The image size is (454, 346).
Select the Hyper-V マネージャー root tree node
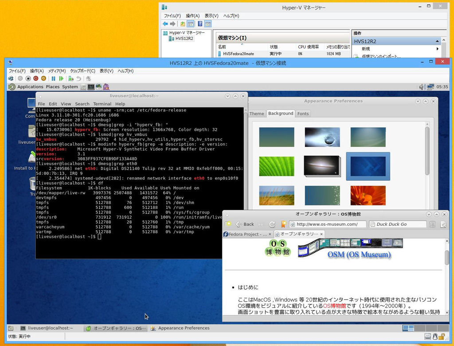[x=184, y=33]
